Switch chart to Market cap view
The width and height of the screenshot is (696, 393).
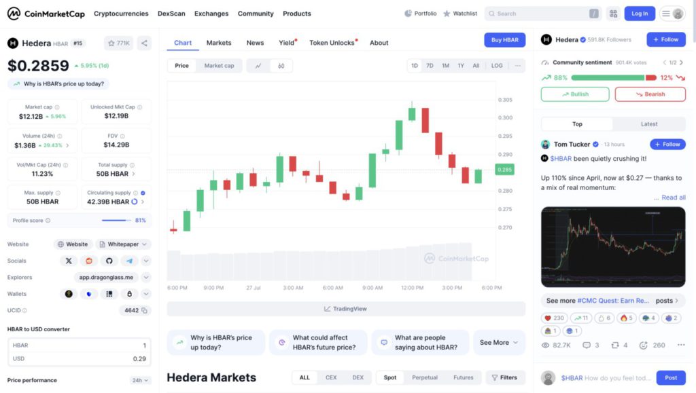click(219, 66)
